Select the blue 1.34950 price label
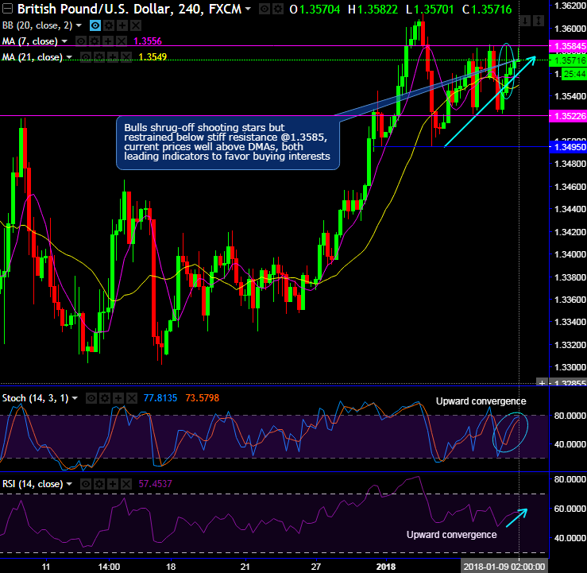The width and height of the screenshot is (587, 573). [x=568, y=147]
